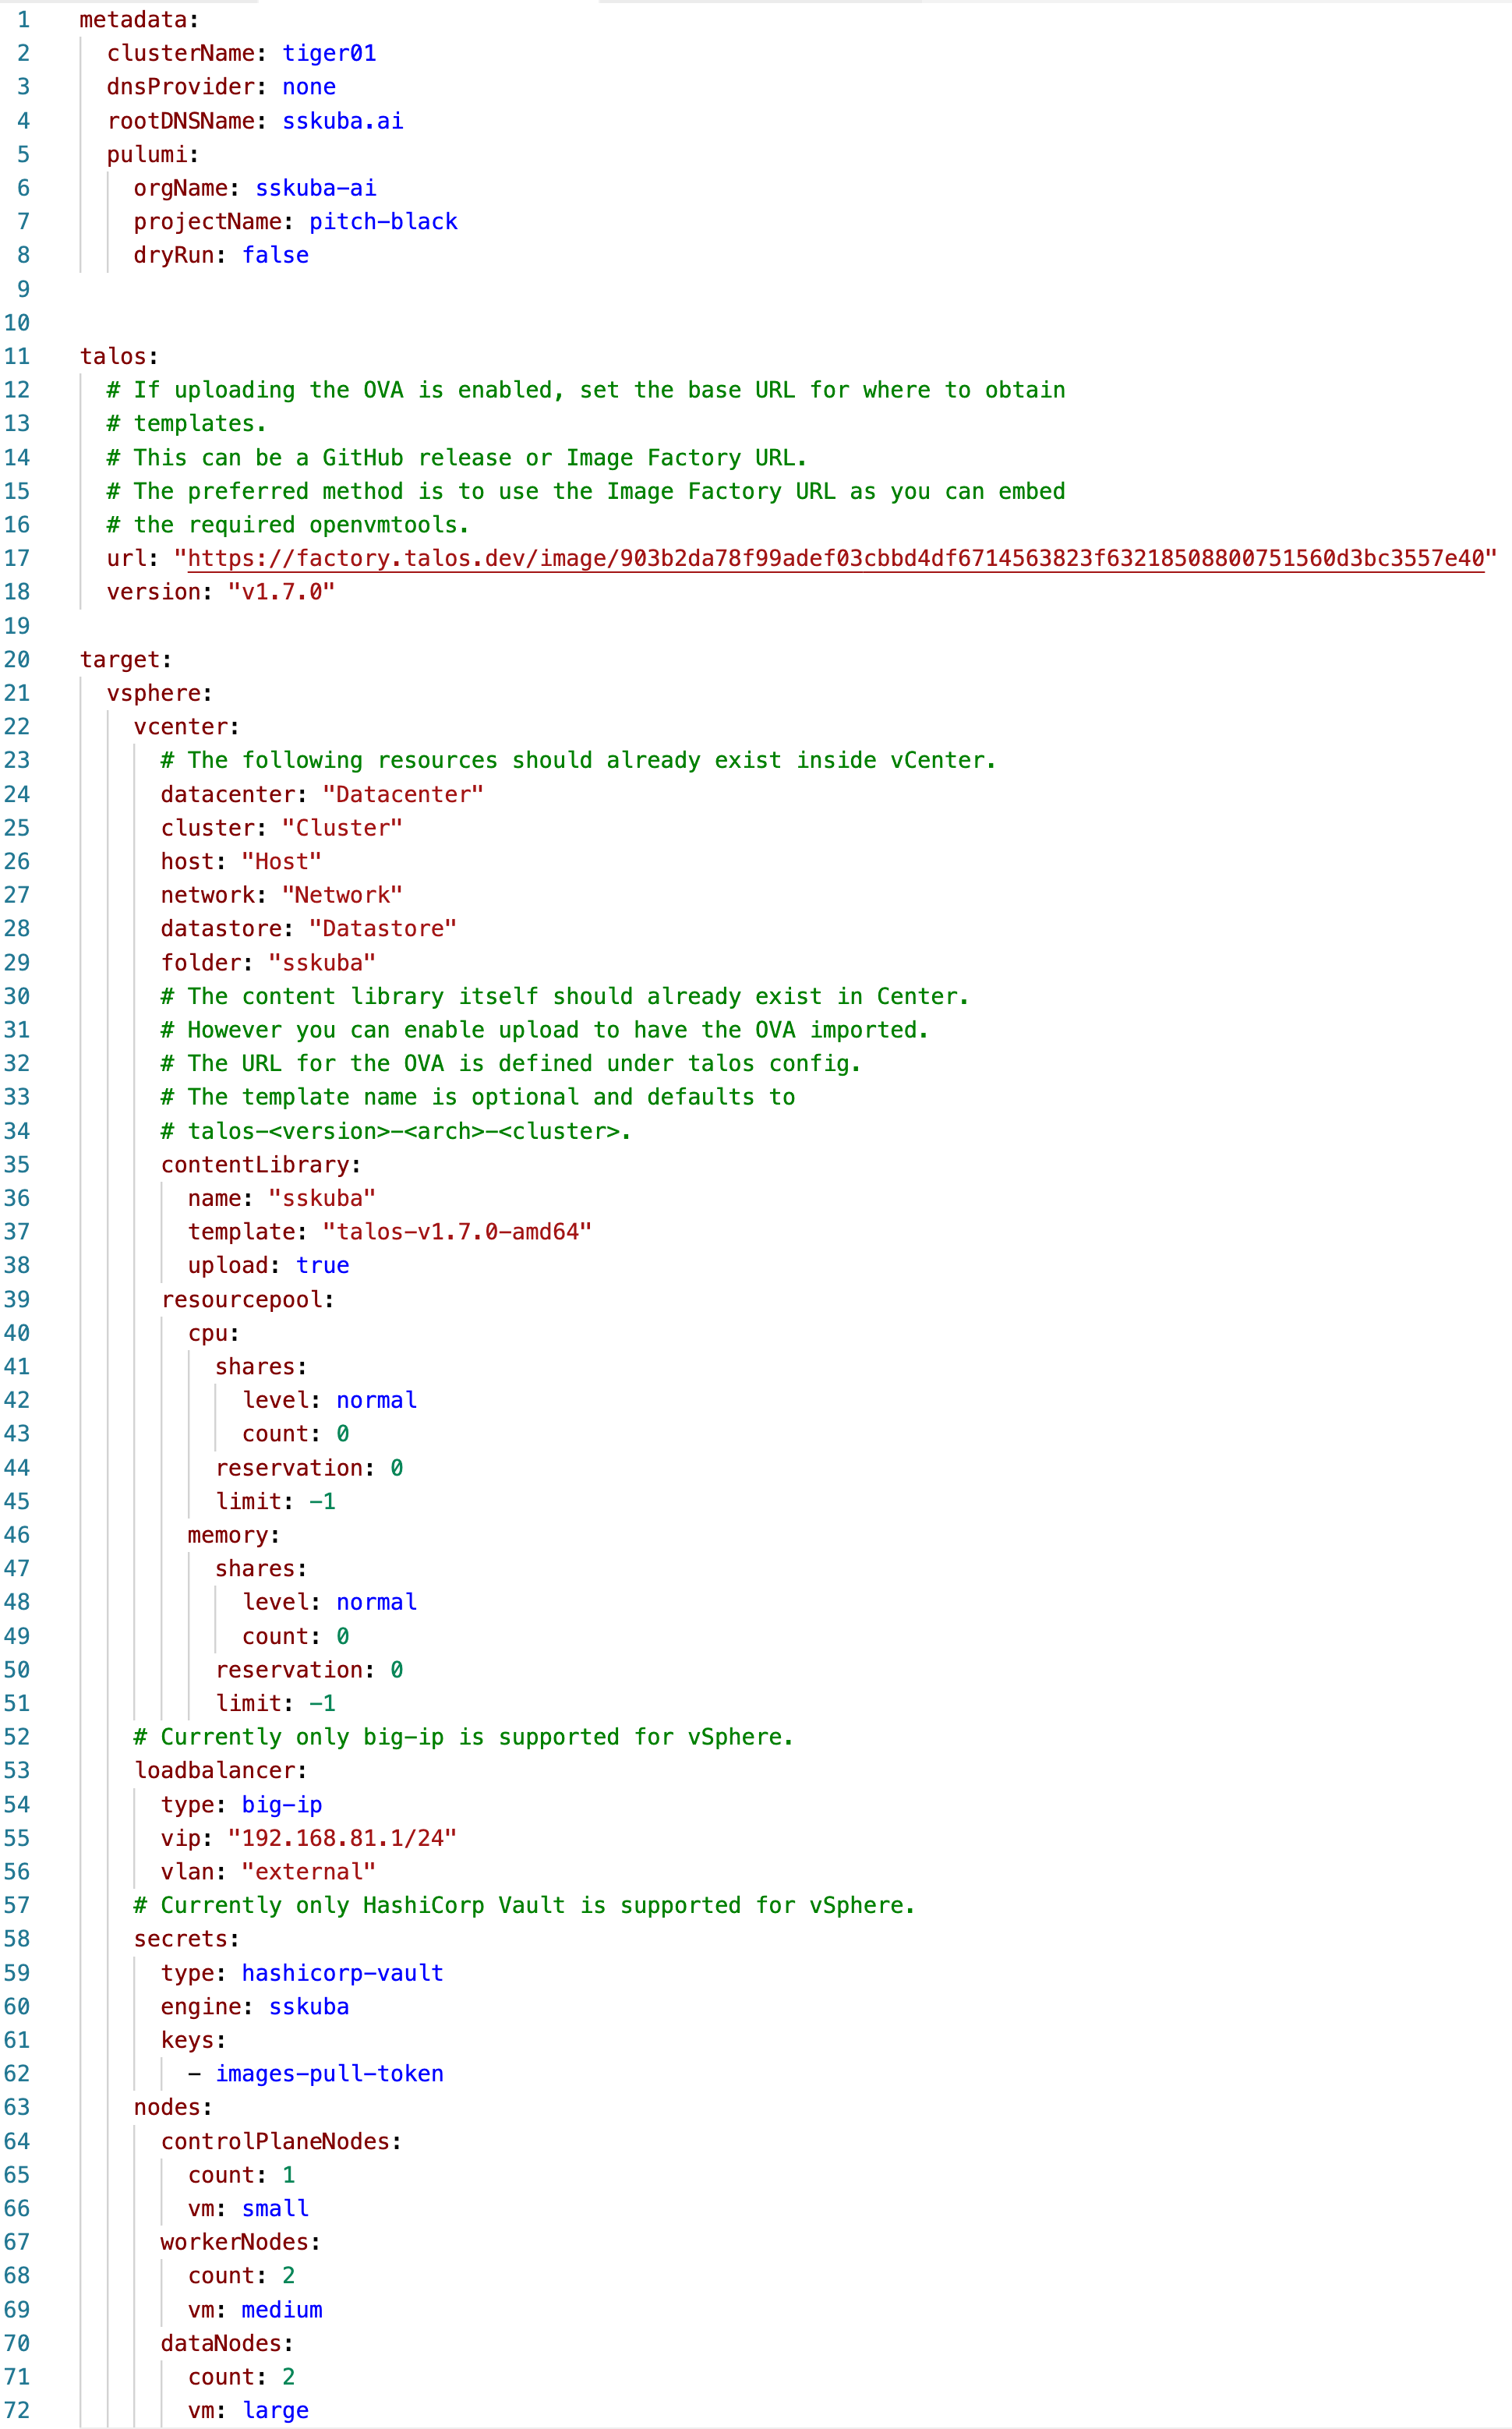Screen dimensions: 1512x2429
Task: Click the vip value 192.168.81.1/24
Action: pyautogui.click(x=342, y=1838)
